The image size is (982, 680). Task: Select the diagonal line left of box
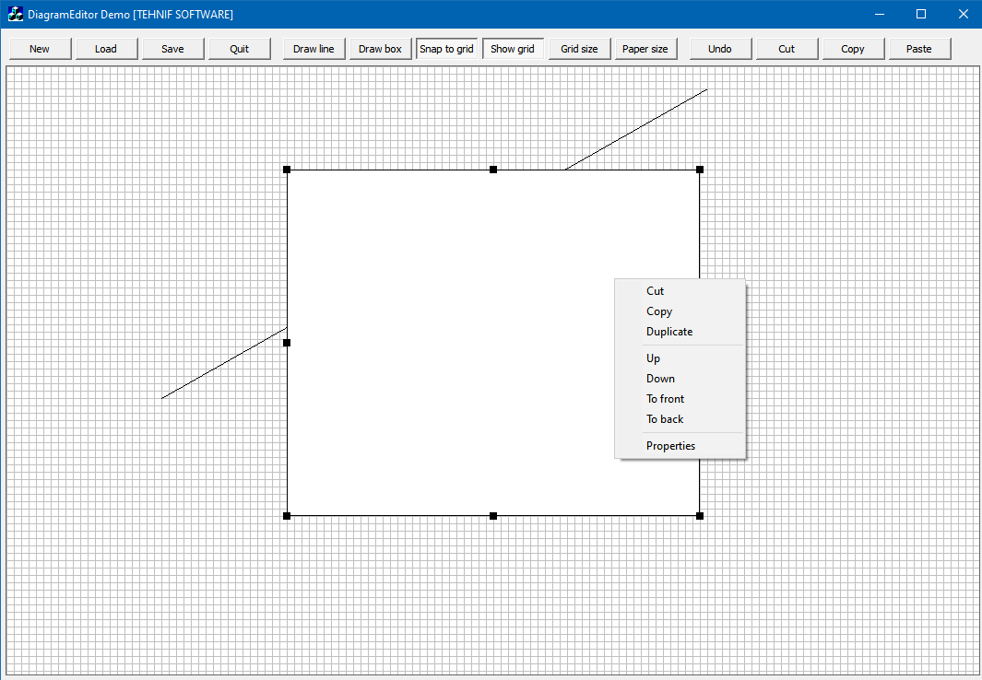pyautogui.click(x=224, y=363)
